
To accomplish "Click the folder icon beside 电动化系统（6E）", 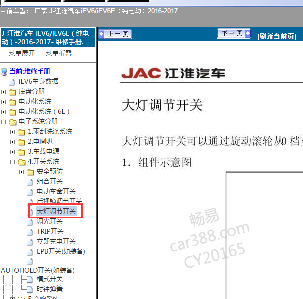I will (12, 112).
